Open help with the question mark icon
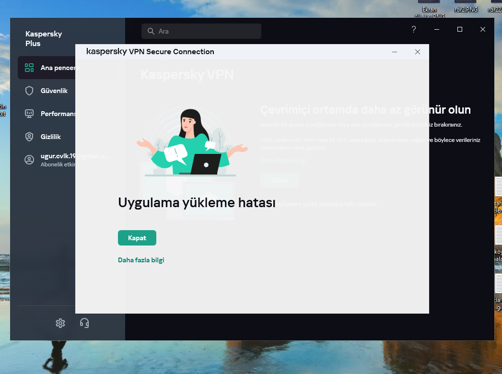The image size is (502, 374). pyautogui.click(x=414, y=29)
